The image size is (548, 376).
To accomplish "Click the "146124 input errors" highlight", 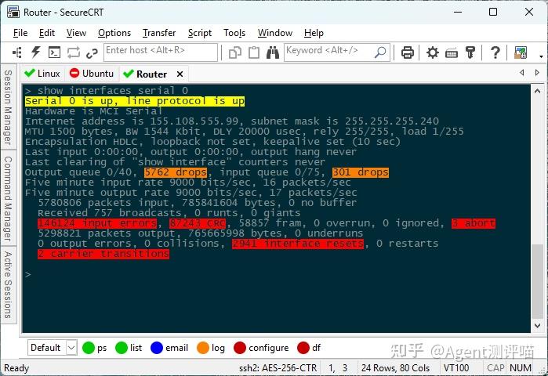I will tap(97, 223).
